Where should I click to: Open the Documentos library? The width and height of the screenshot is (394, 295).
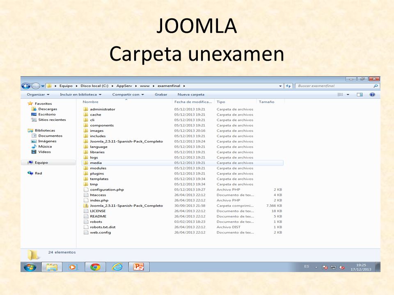50,136
